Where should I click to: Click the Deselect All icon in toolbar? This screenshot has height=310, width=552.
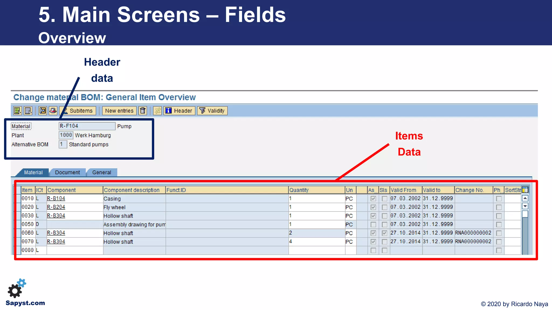click(28, 111)
